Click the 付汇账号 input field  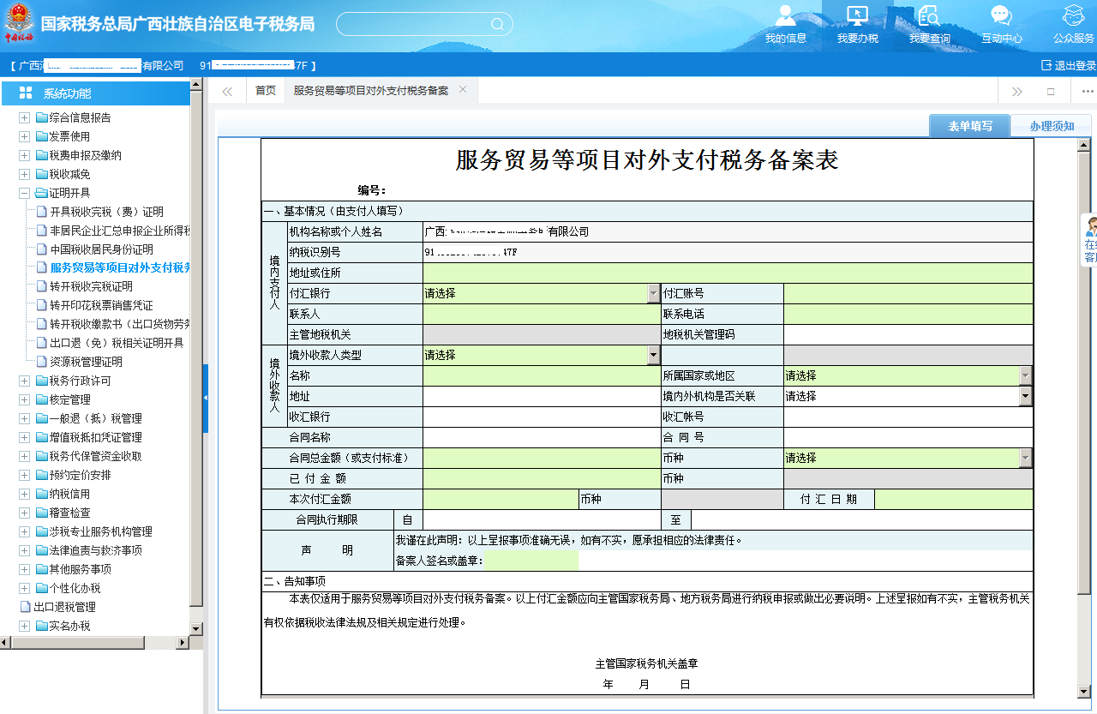coord(908,293)
